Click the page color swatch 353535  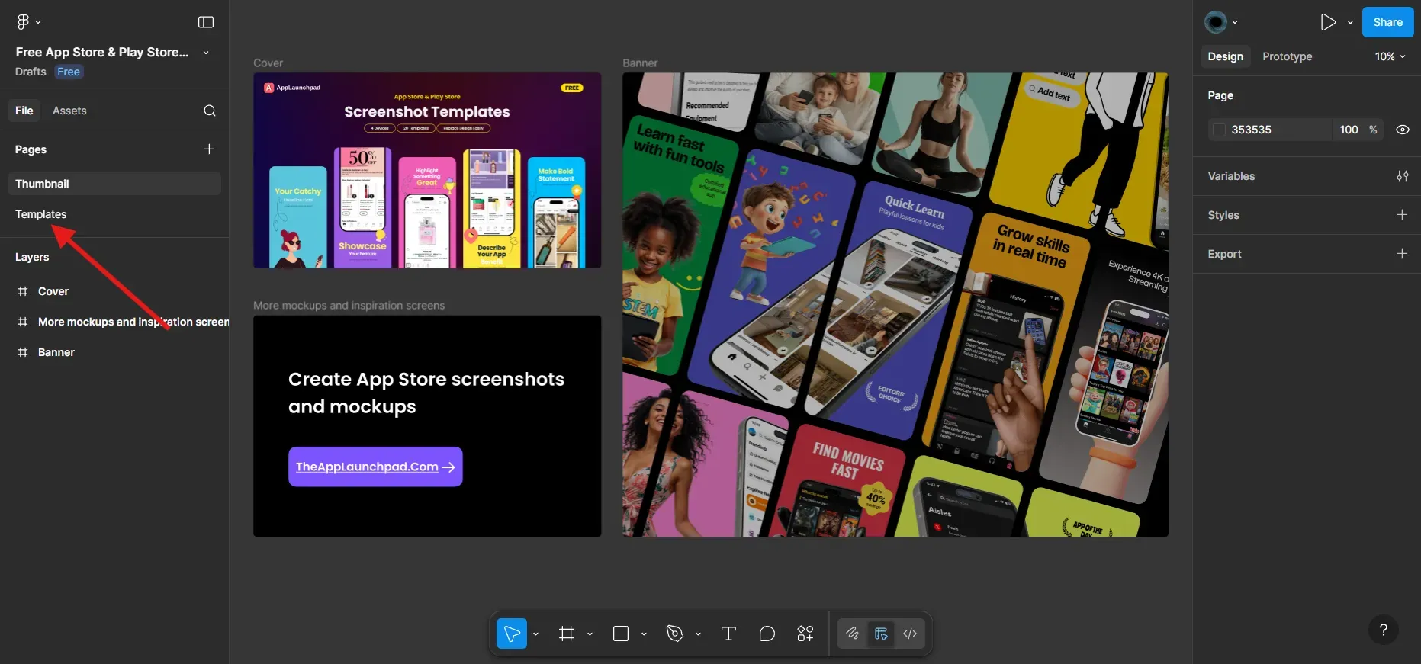click(x=1219, y=130)
